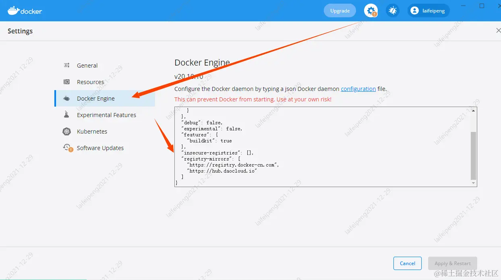Click the "experimental": false line
Screen dimensions: 501x280
(x=212, y=129)
